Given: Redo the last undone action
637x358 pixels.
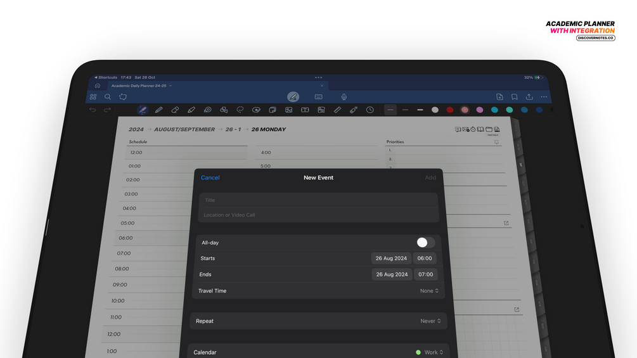Looking at the screenshot, I should click(x=107, y=110).
